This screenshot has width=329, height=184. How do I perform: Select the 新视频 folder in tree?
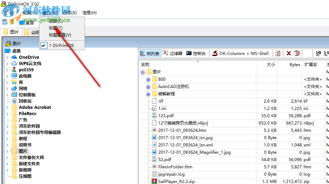(25, 170)
